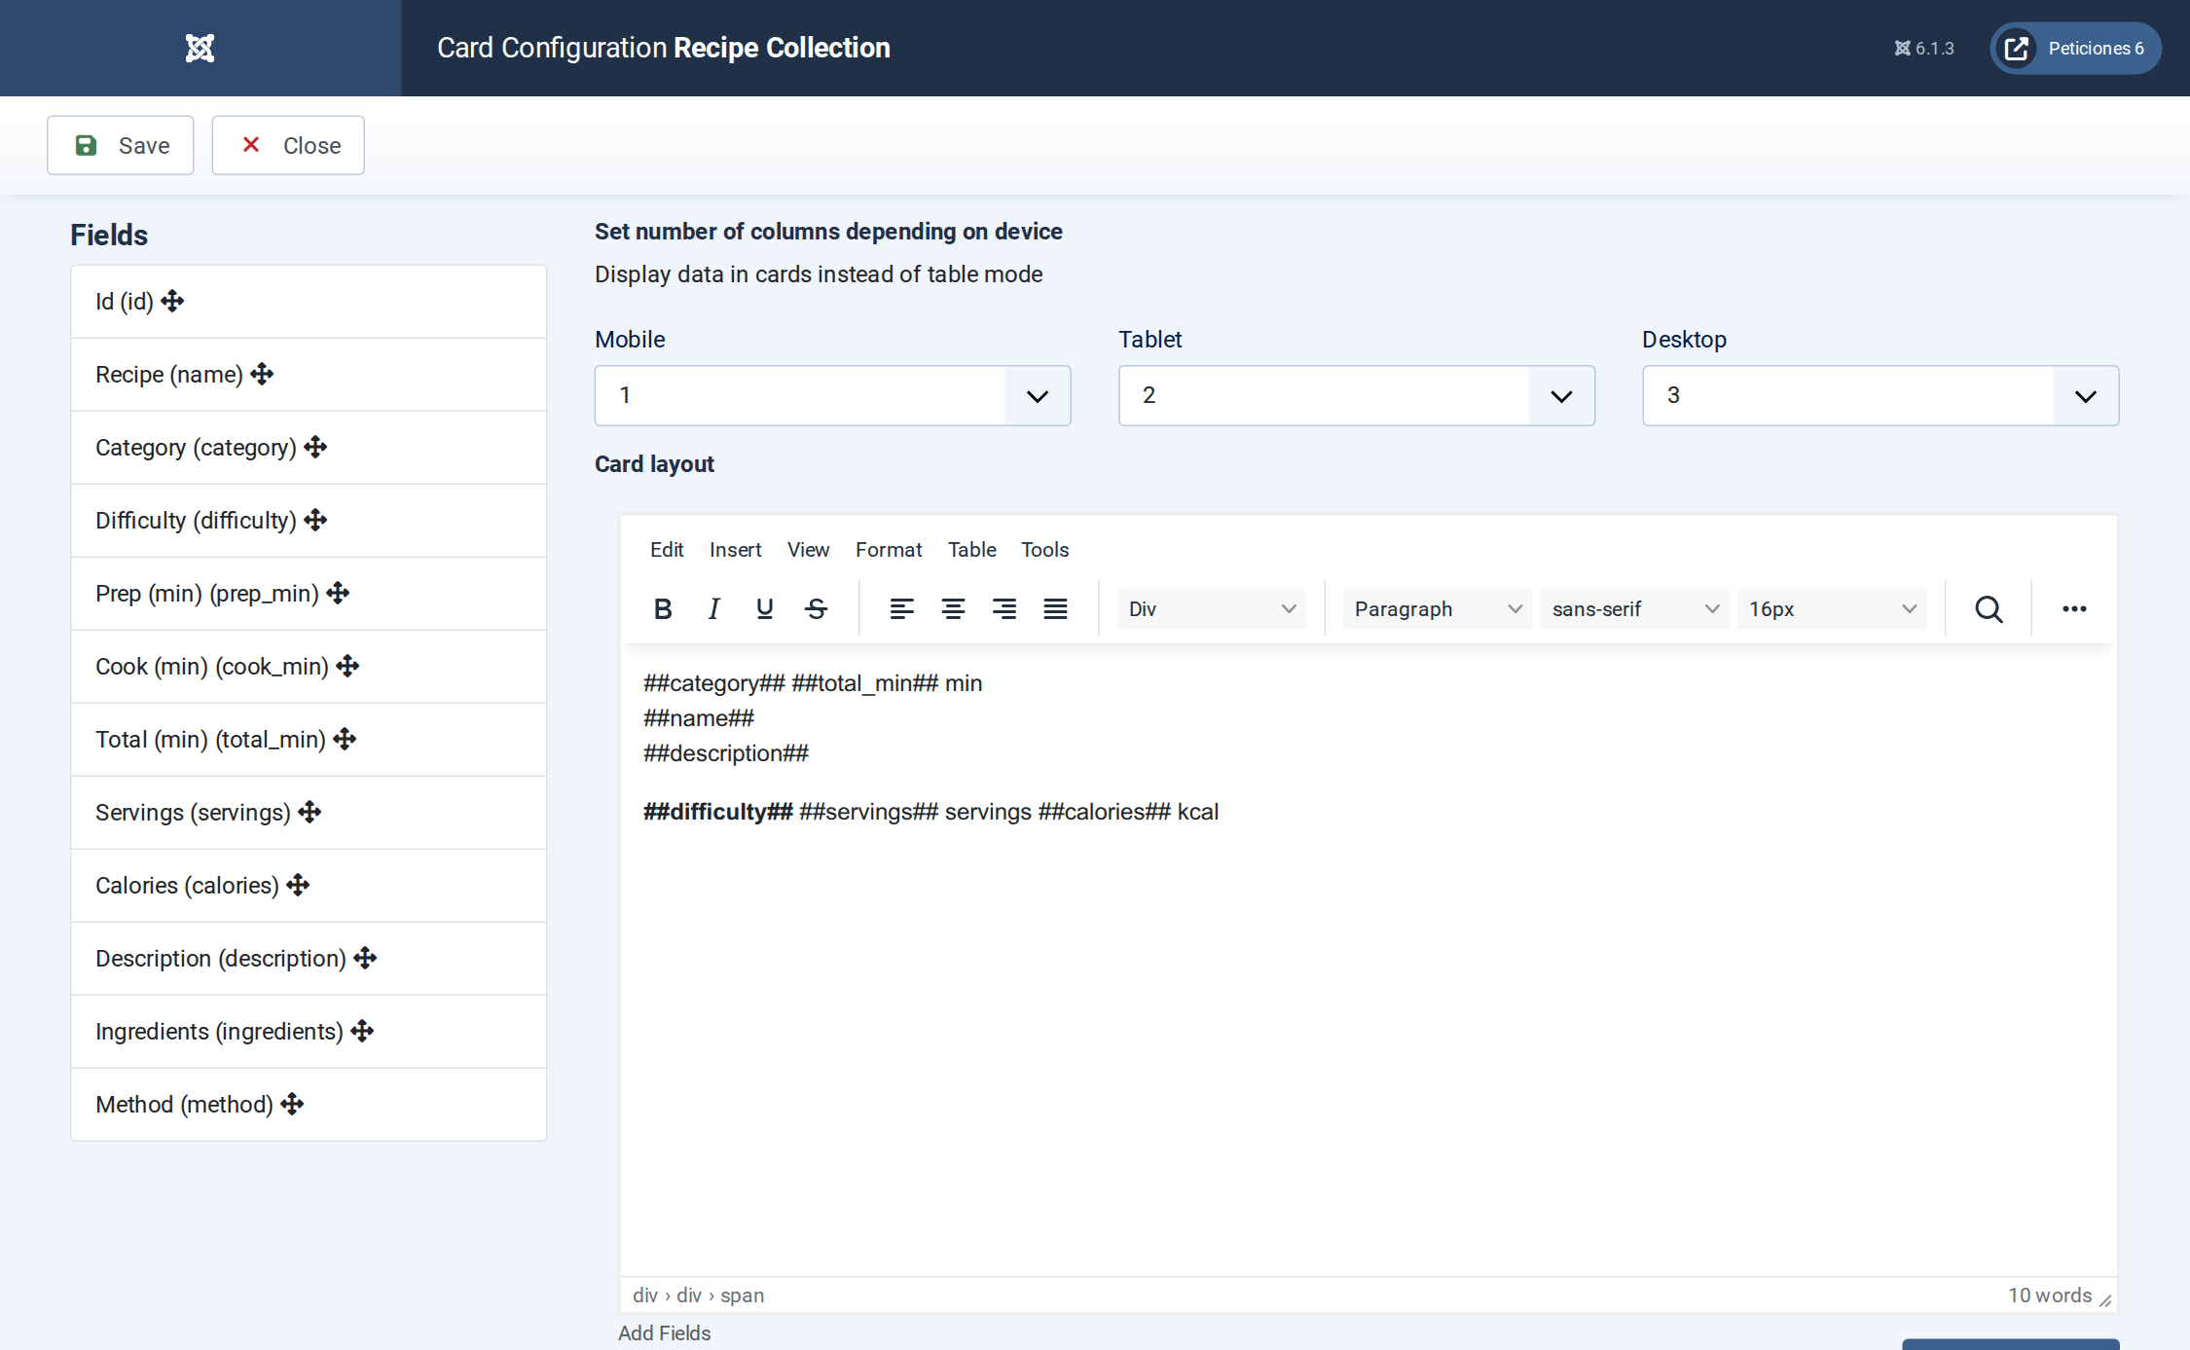Center align text in editor
This screenshot has height=1350, width=2190.
tap(953, 609)
